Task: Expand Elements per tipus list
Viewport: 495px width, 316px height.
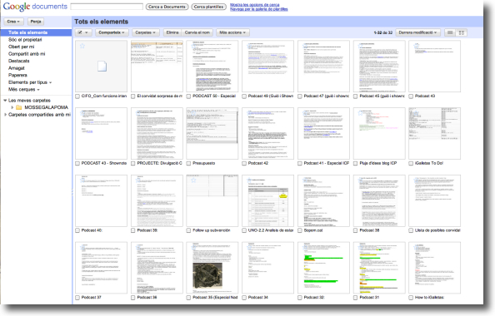Action: pos(30,82)
